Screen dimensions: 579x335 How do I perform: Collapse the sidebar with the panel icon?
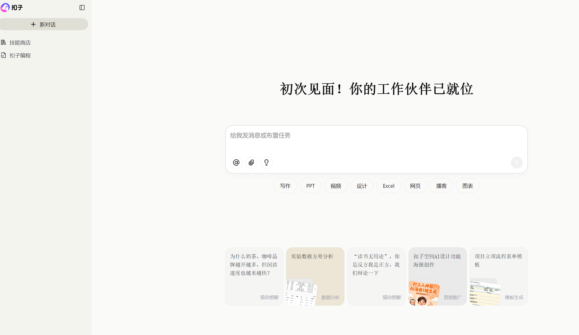[x=82, y=8]
